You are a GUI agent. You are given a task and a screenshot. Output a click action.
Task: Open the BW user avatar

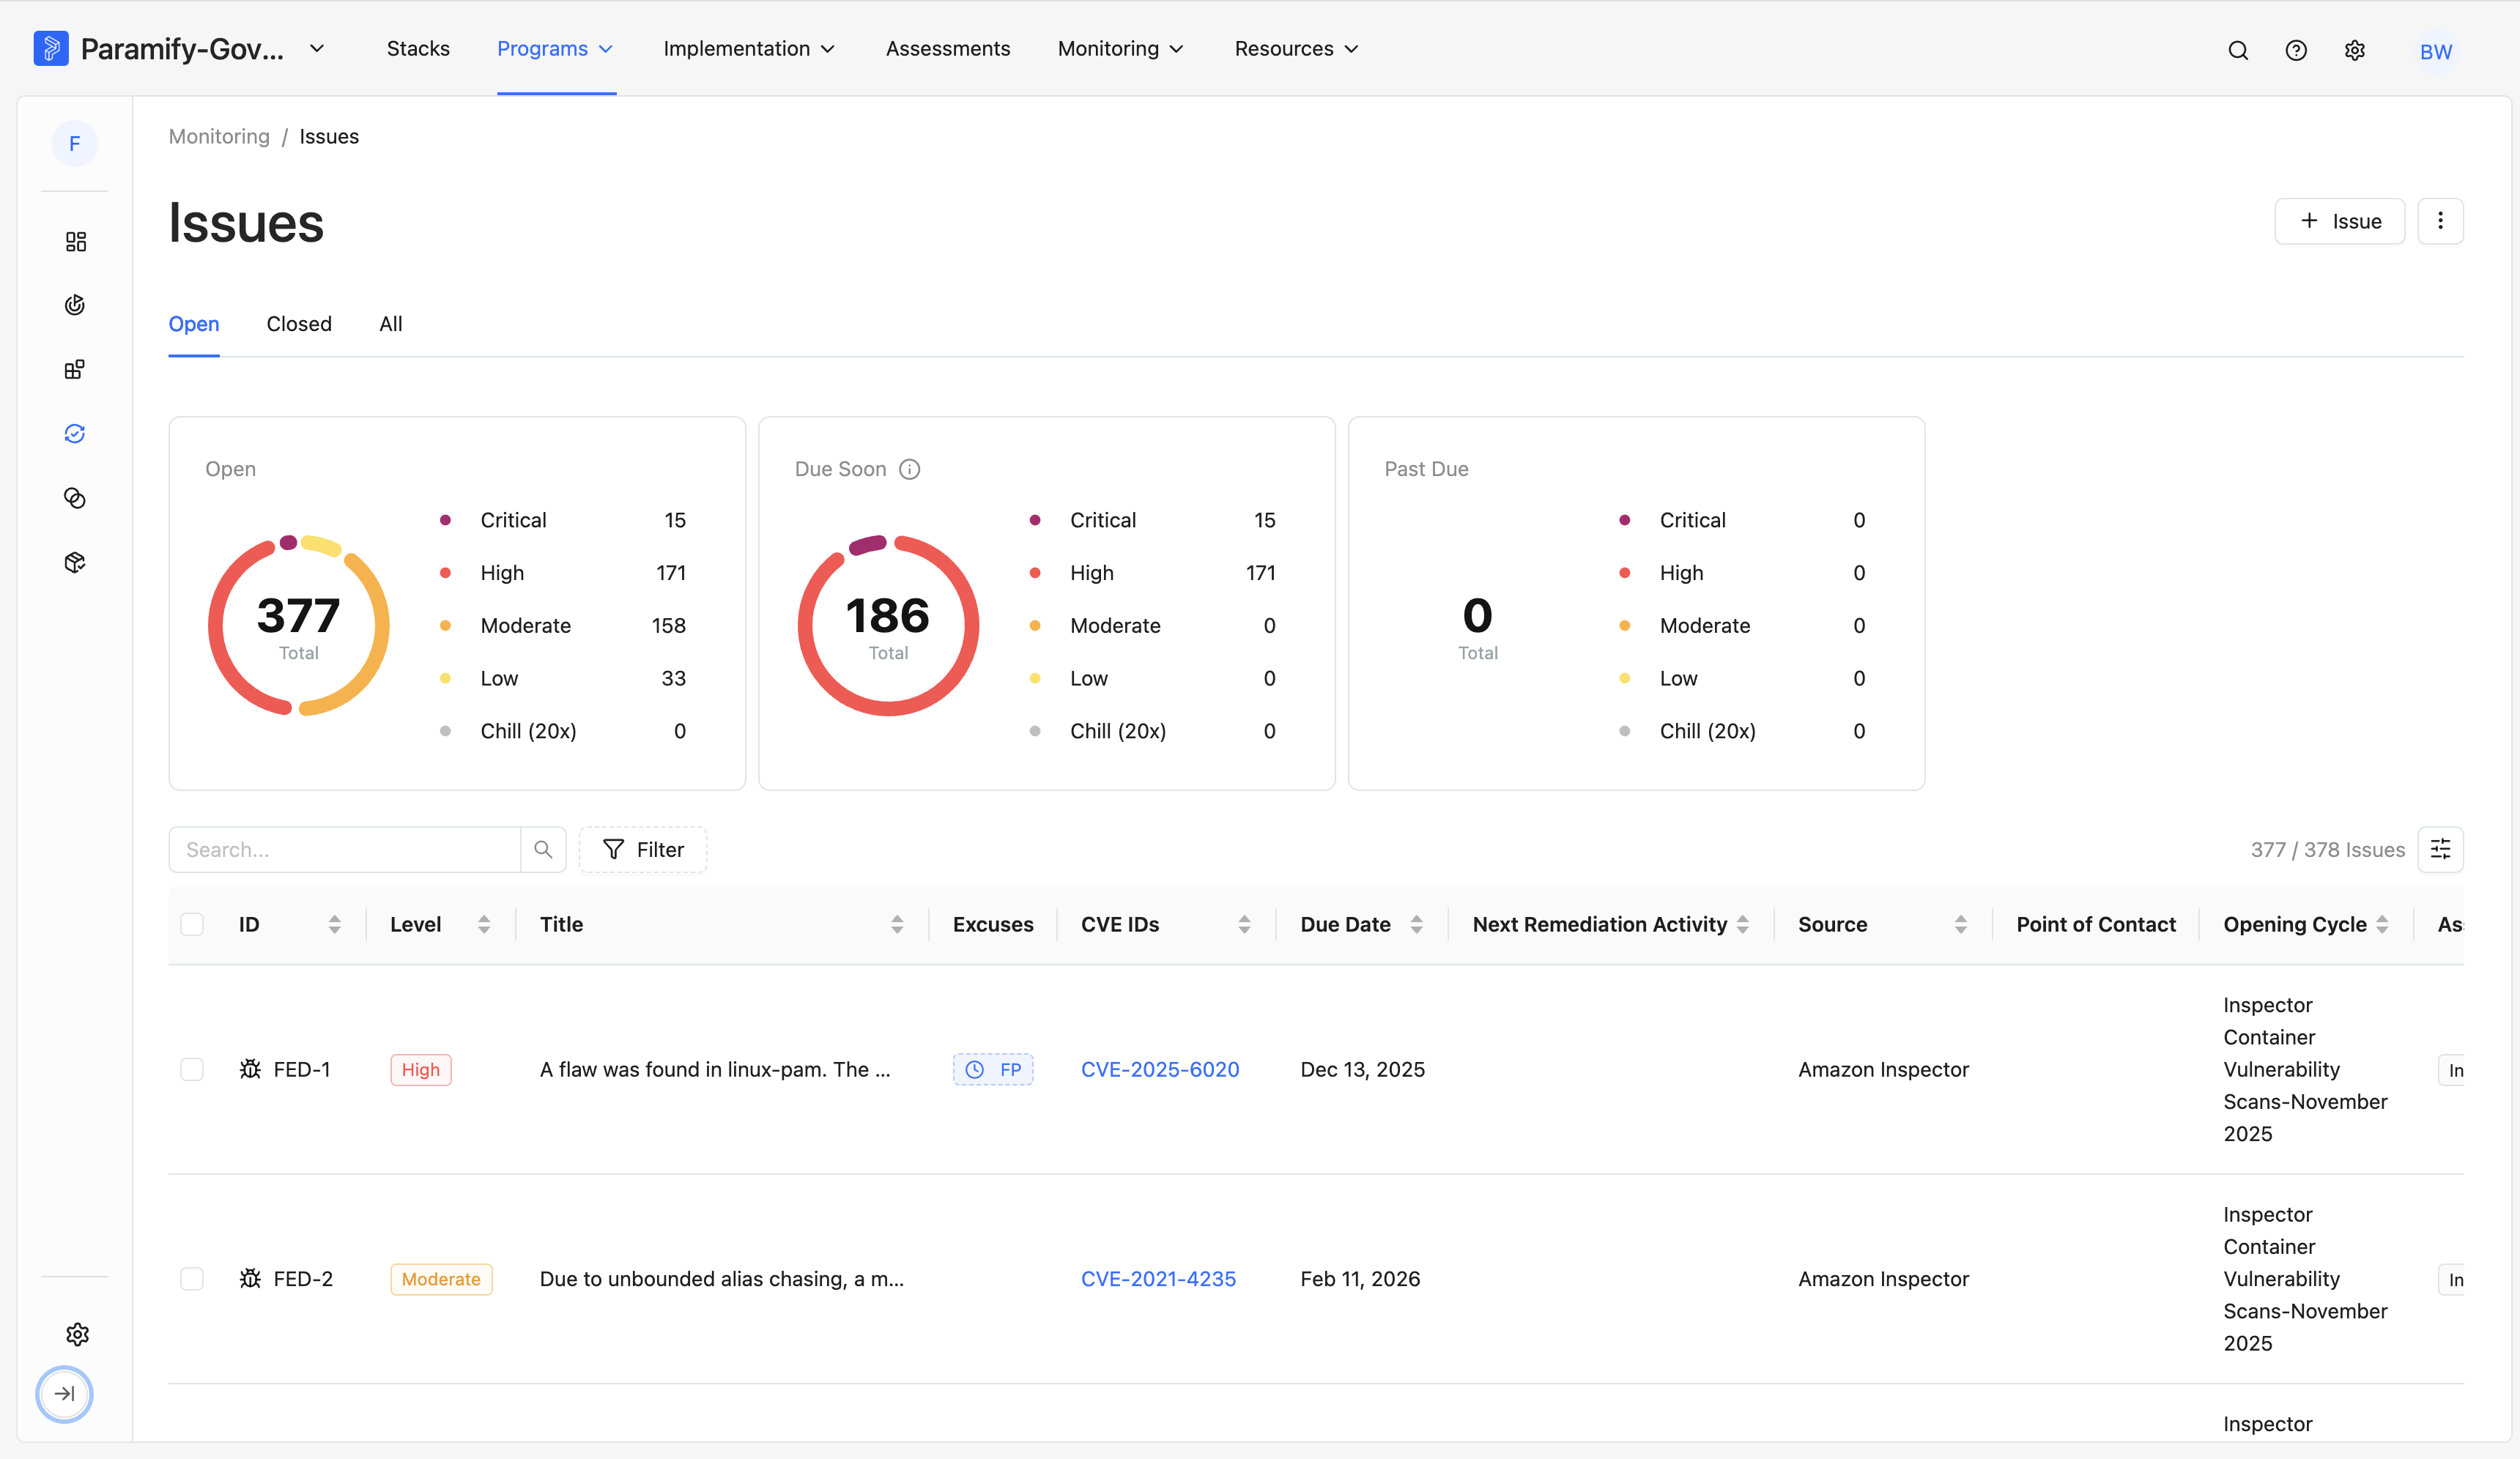(2435, 51)
